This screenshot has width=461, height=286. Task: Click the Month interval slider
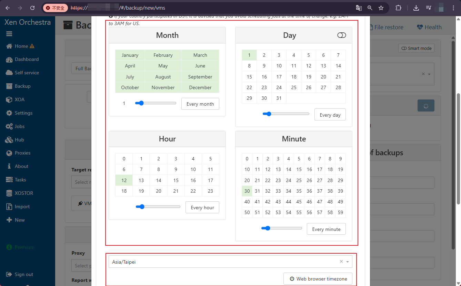click(x=156, y=103)
